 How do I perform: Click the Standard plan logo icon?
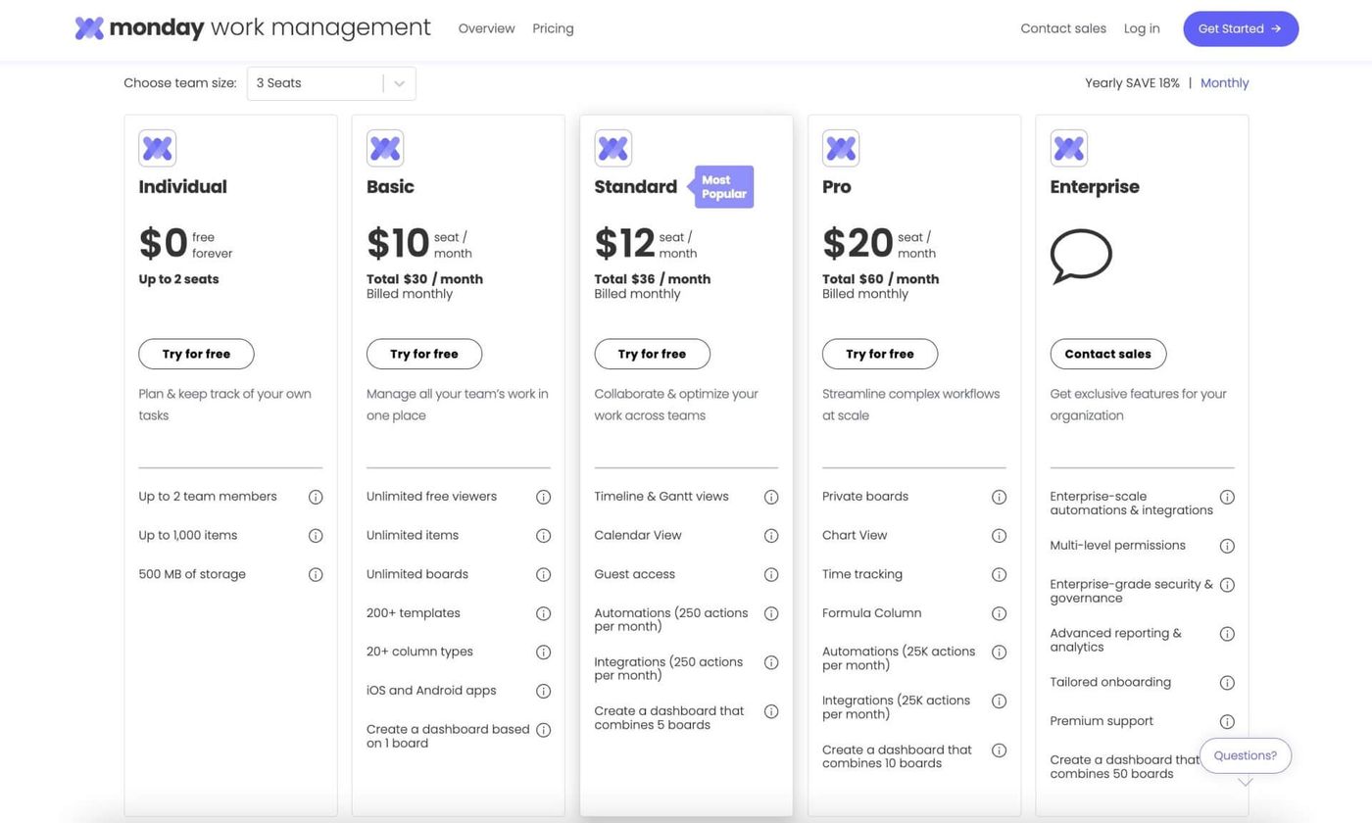click(612, 148)
